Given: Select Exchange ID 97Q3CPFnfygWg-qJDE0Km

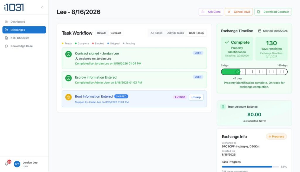Looking at the screenshot, I should pyautogui.click(x=241, y=147).
